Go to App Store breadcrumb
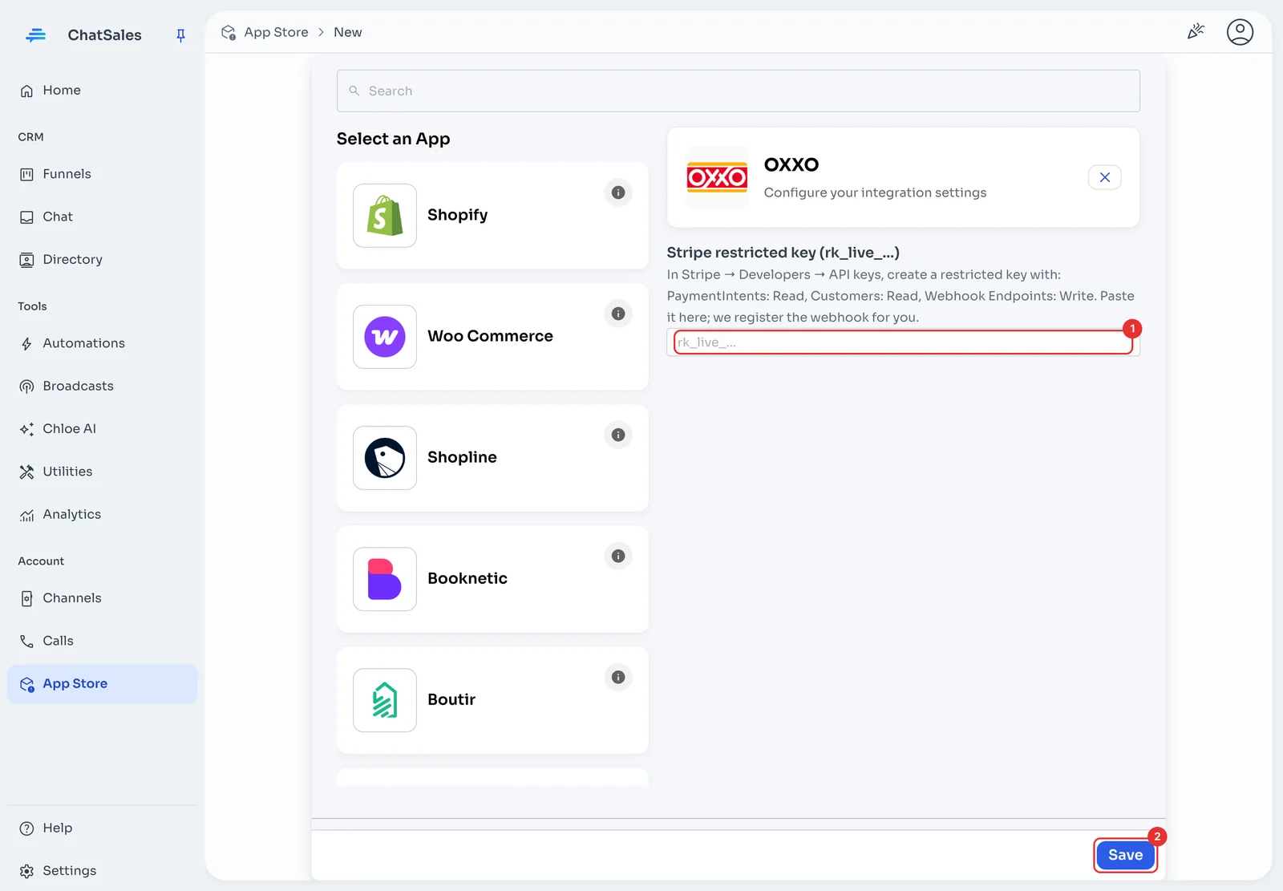This screenshot has width=1283, height=891. click(x=276, y=32)
